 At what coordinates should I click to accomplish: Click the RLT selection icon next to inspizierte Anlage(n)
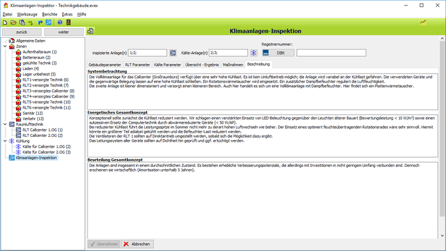tap(172, 53)
